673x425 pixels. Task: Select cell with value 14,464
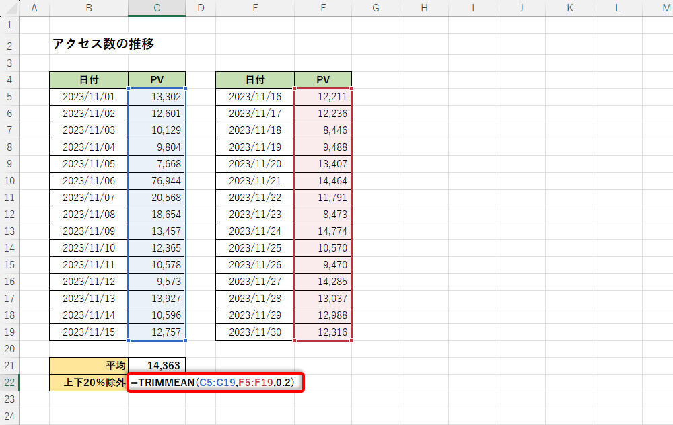point(323,180)
